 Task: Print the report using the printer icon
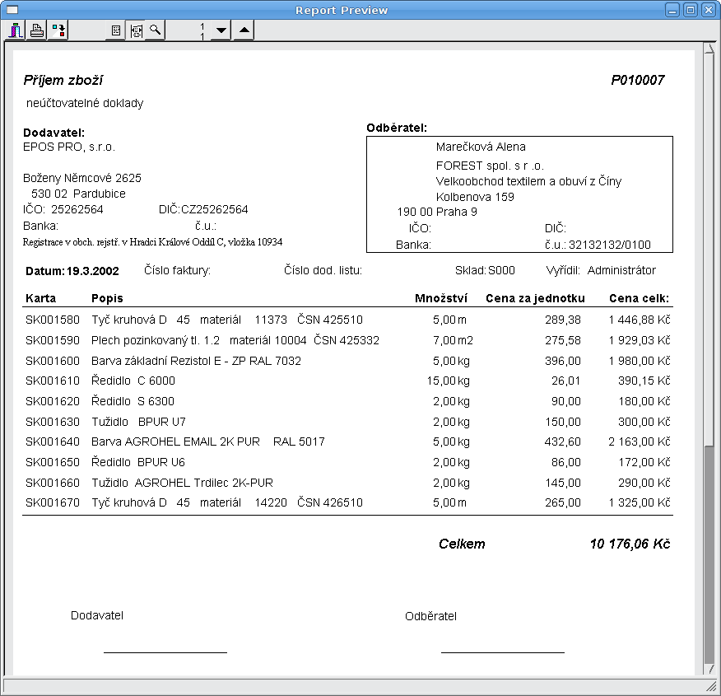tap(37, 30)
